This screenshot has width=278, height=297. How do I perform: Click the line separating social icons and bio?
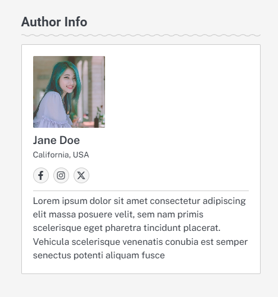141,191
